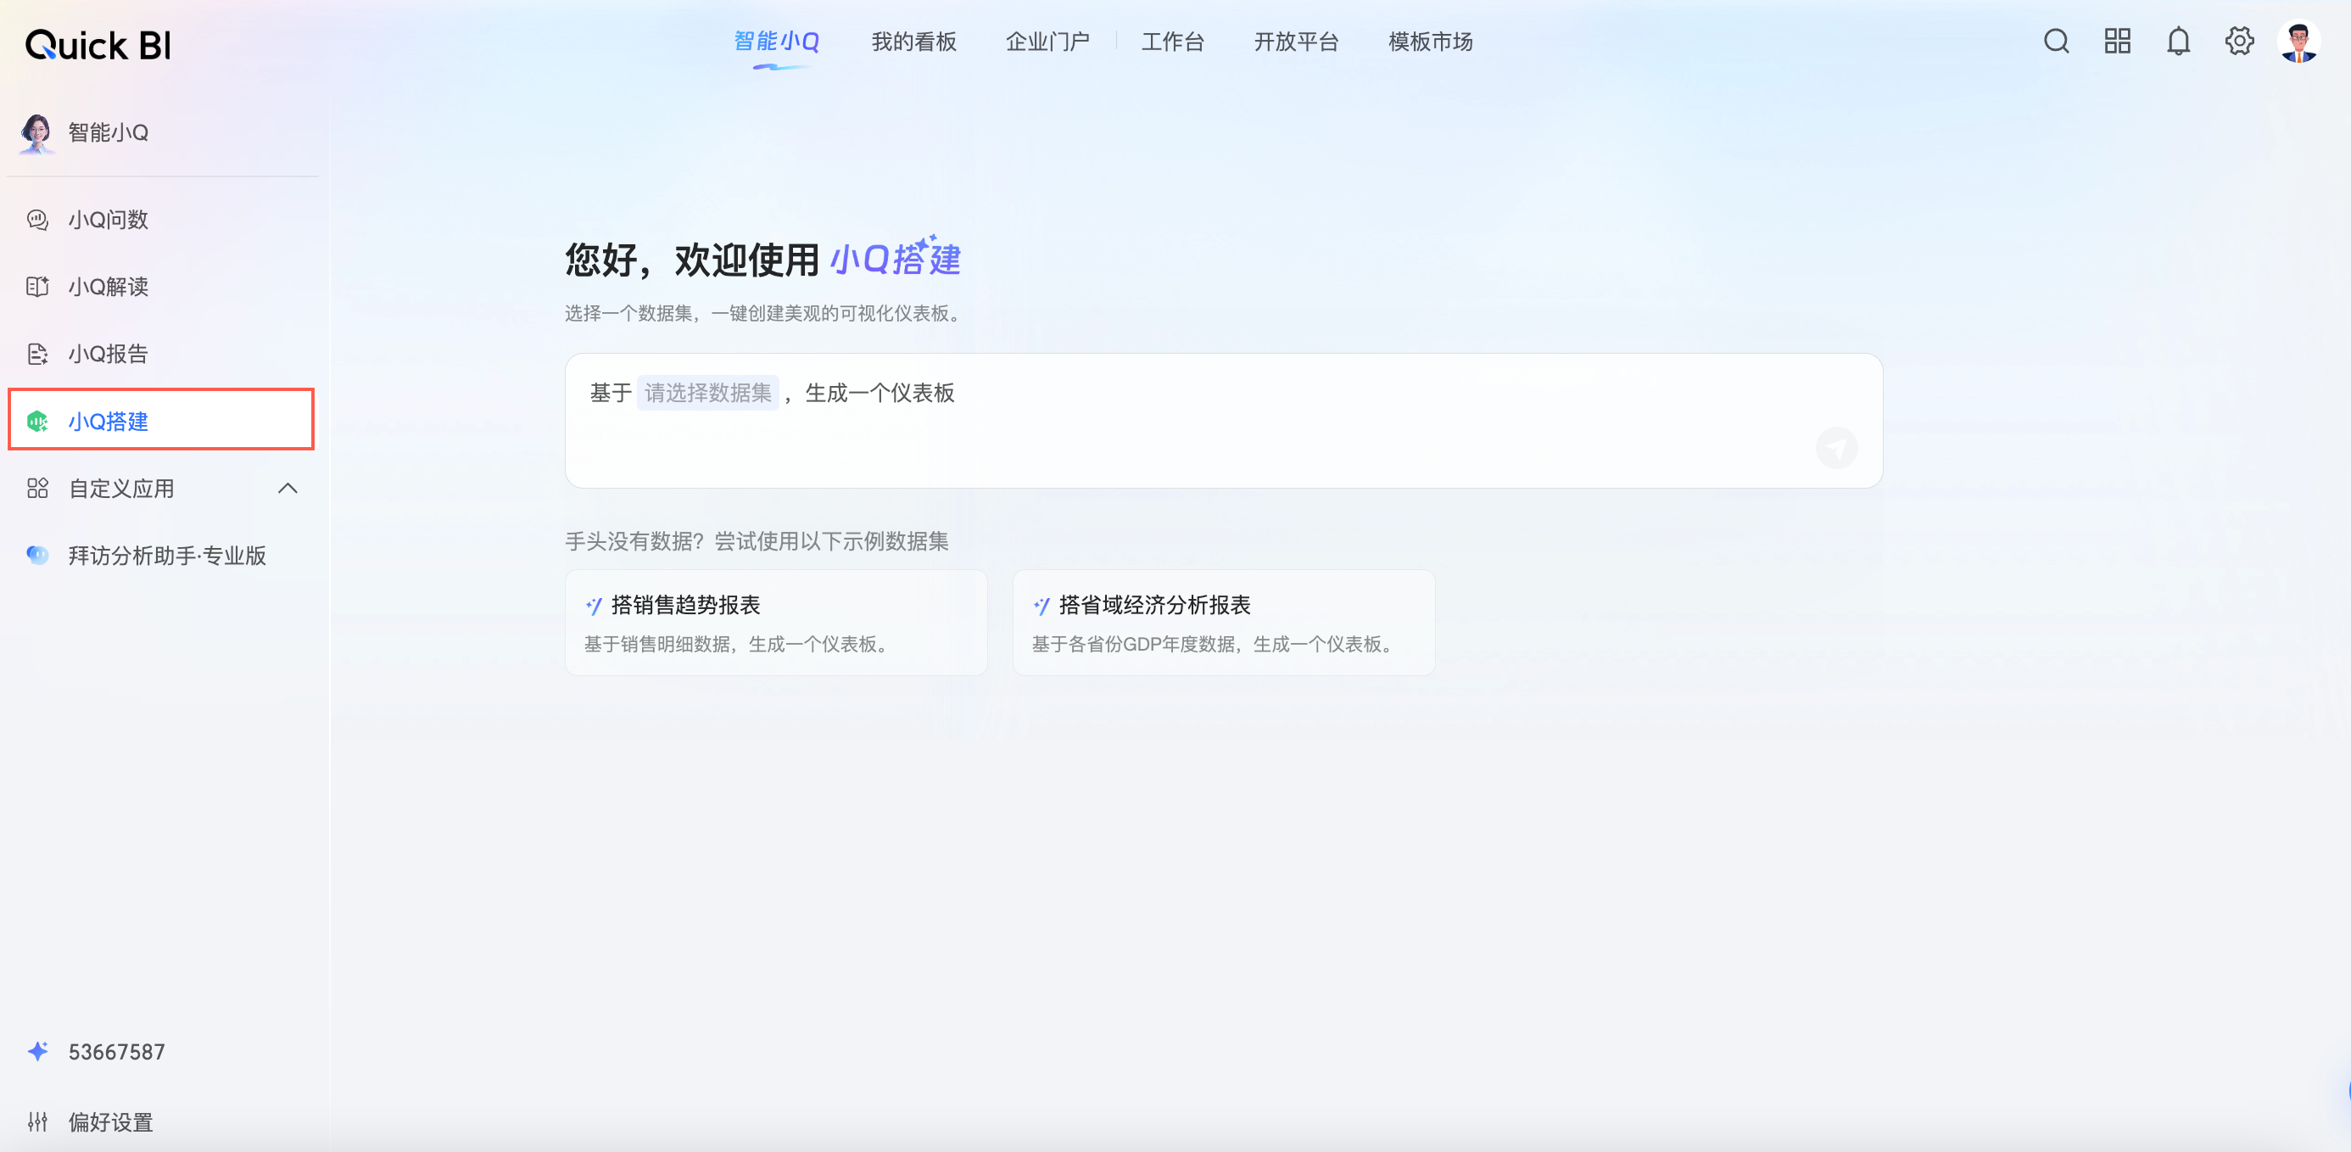Click description 基于各省份GDP年度数据，生成一个仪表板。
The image size is (2351, 1152).
tap(1215, 645)
